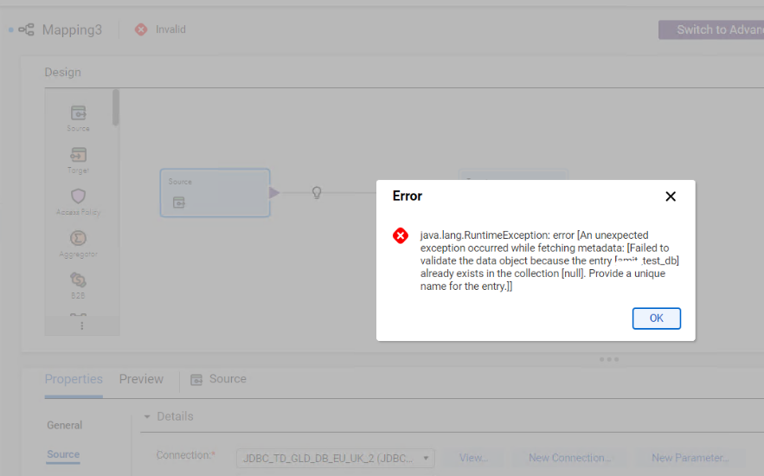
Task: Click the red error icon in dialog
Action: 401,235
